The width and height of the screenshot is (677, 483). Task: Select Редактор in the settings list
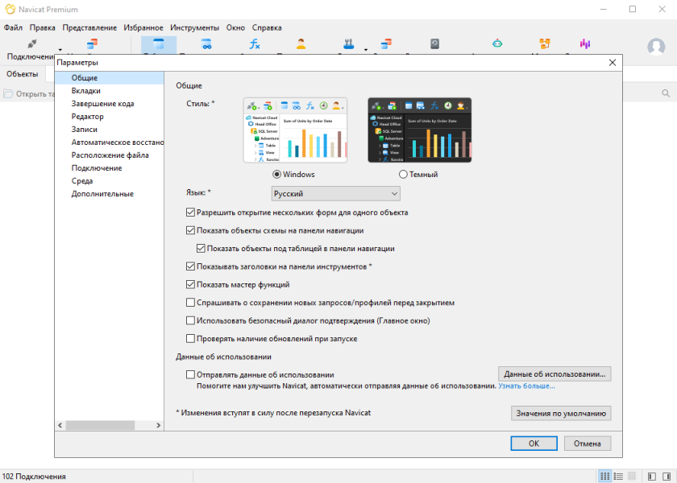pyautogui.click(x=110, y=117)
